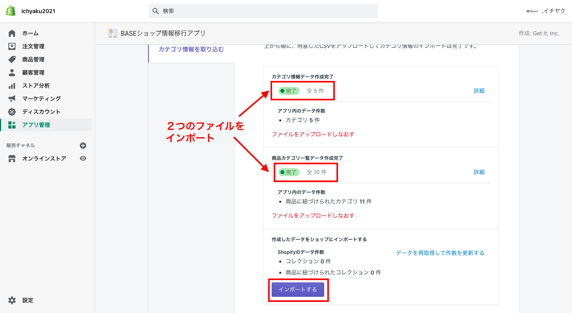572x313 pixels.
Task: Open 顧客管理 in the sidebar
Action: click(33, 73)
